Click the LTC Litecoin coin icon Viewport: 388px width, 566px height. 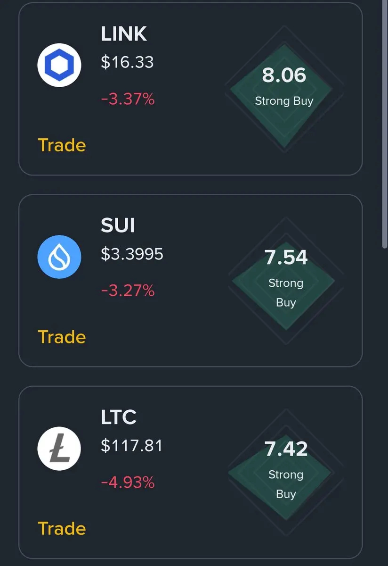59,448
